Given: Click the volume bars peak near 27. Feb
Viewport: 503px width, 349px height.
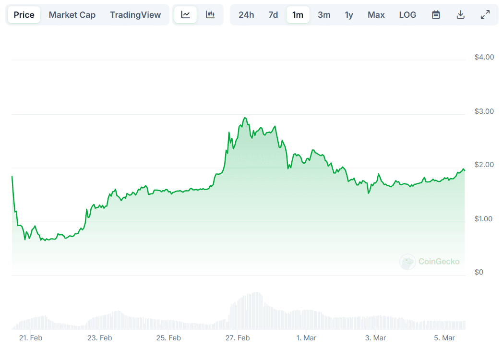Looking at the screenshot, I should coord(257,293).
